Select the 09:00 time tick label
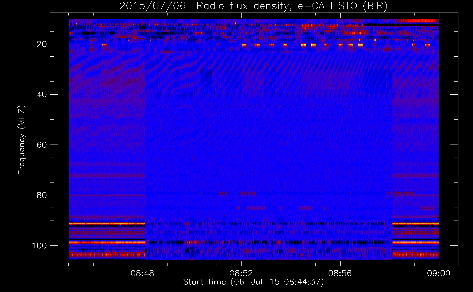This screenshot has height=292, width=473. pos(439,274)
